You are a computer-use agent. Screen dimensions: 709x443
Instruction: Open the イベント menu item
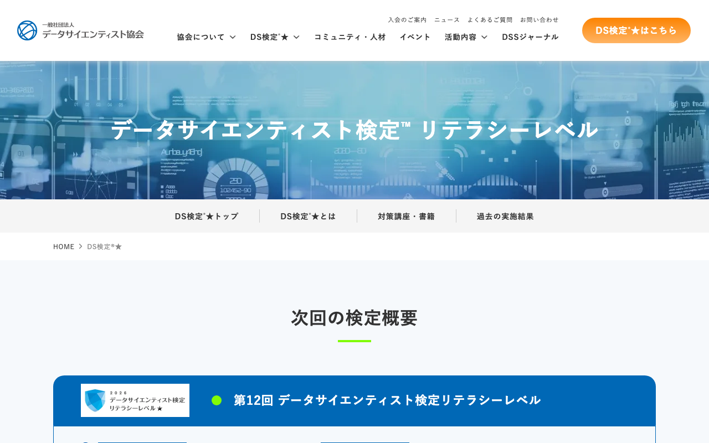tap(415, 37)
